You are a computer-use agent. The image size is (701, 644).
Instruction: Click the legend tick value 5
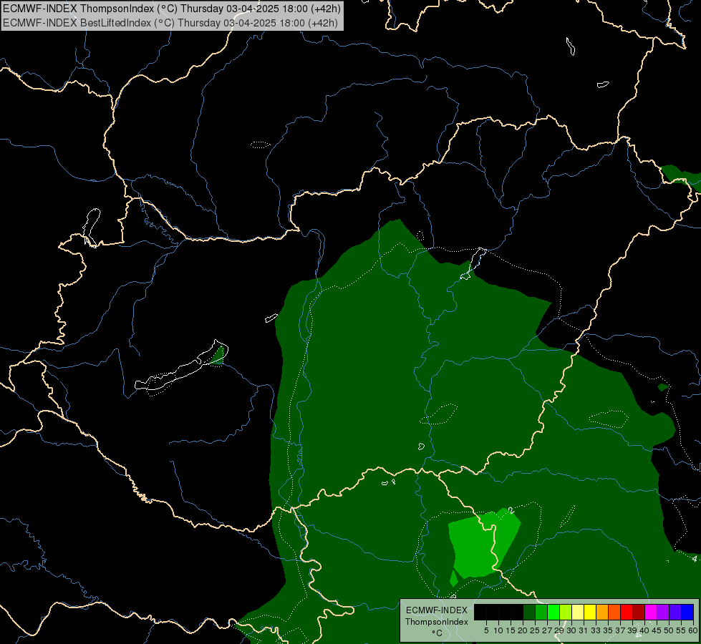[x=486, y=630]
